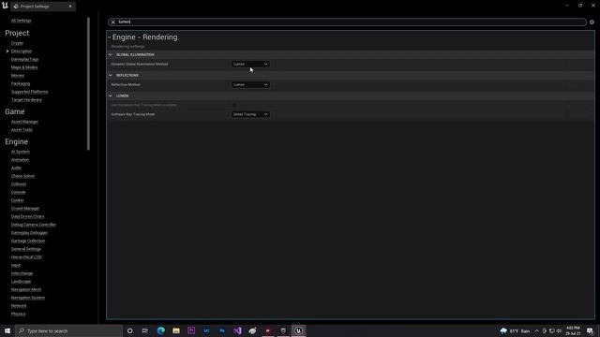The height and width of the screenshot is (337, 600).
Task: Open Crowd Manager settings
Action: [25, 209]
